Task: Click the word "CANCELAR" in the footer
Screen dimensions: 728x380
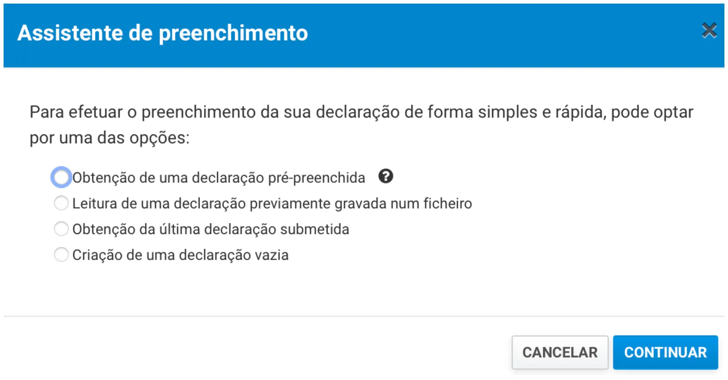Action: 560,353
